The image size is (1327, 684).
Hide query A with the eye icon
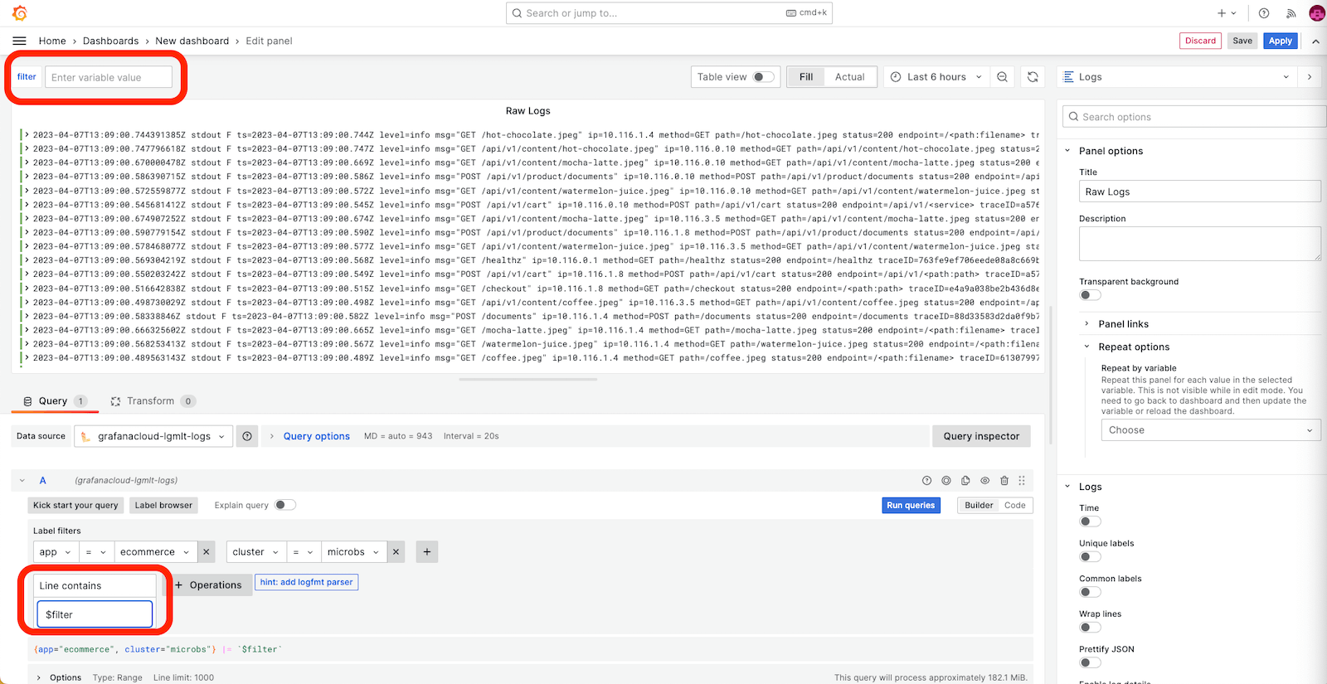pyautogui.click(x=984, y=481)
